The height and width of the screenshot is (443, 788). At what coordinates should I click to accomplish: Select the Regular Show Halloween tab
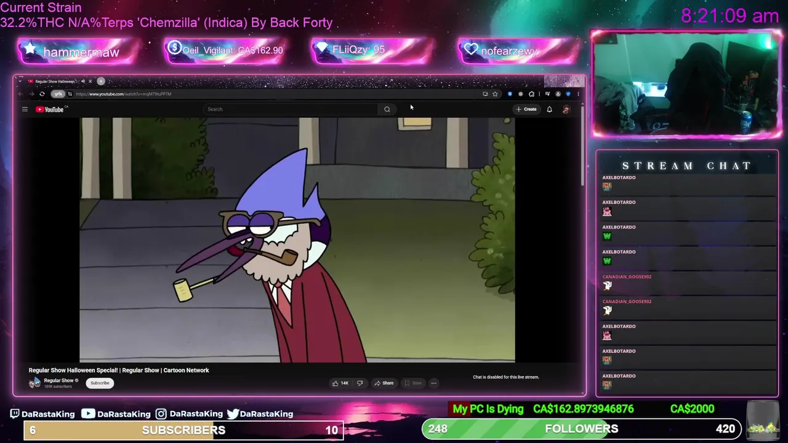point(54,81)
